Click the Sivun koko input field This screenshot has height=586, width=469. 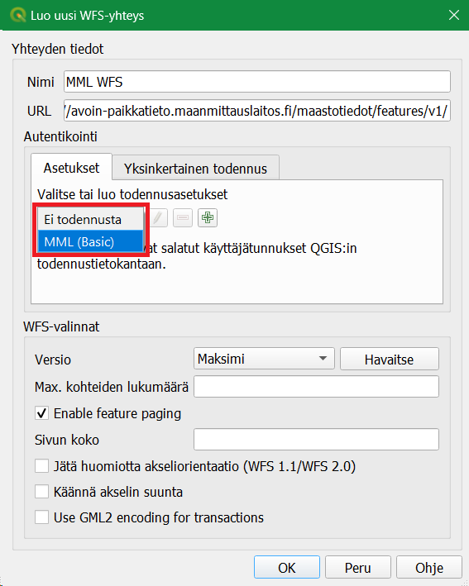click(x=316, y=440)
